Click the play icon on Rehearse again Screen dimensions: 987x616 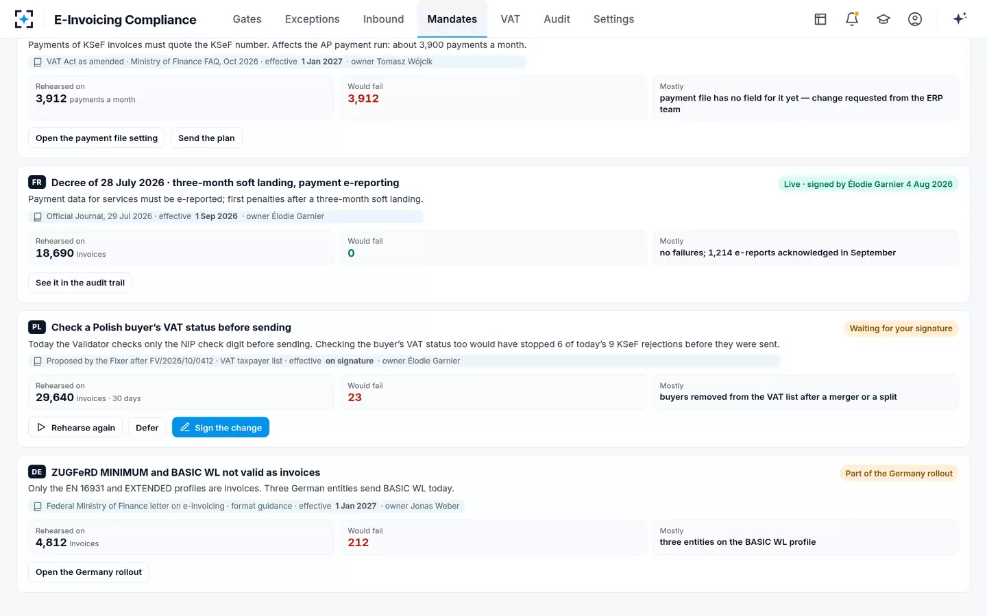(41, 427)
